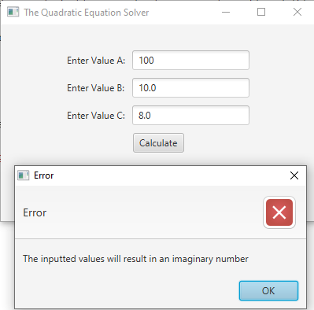Screen dimensions: 314x310
Task: Select the Enter Value A label
Action: (x=96, y=61)
